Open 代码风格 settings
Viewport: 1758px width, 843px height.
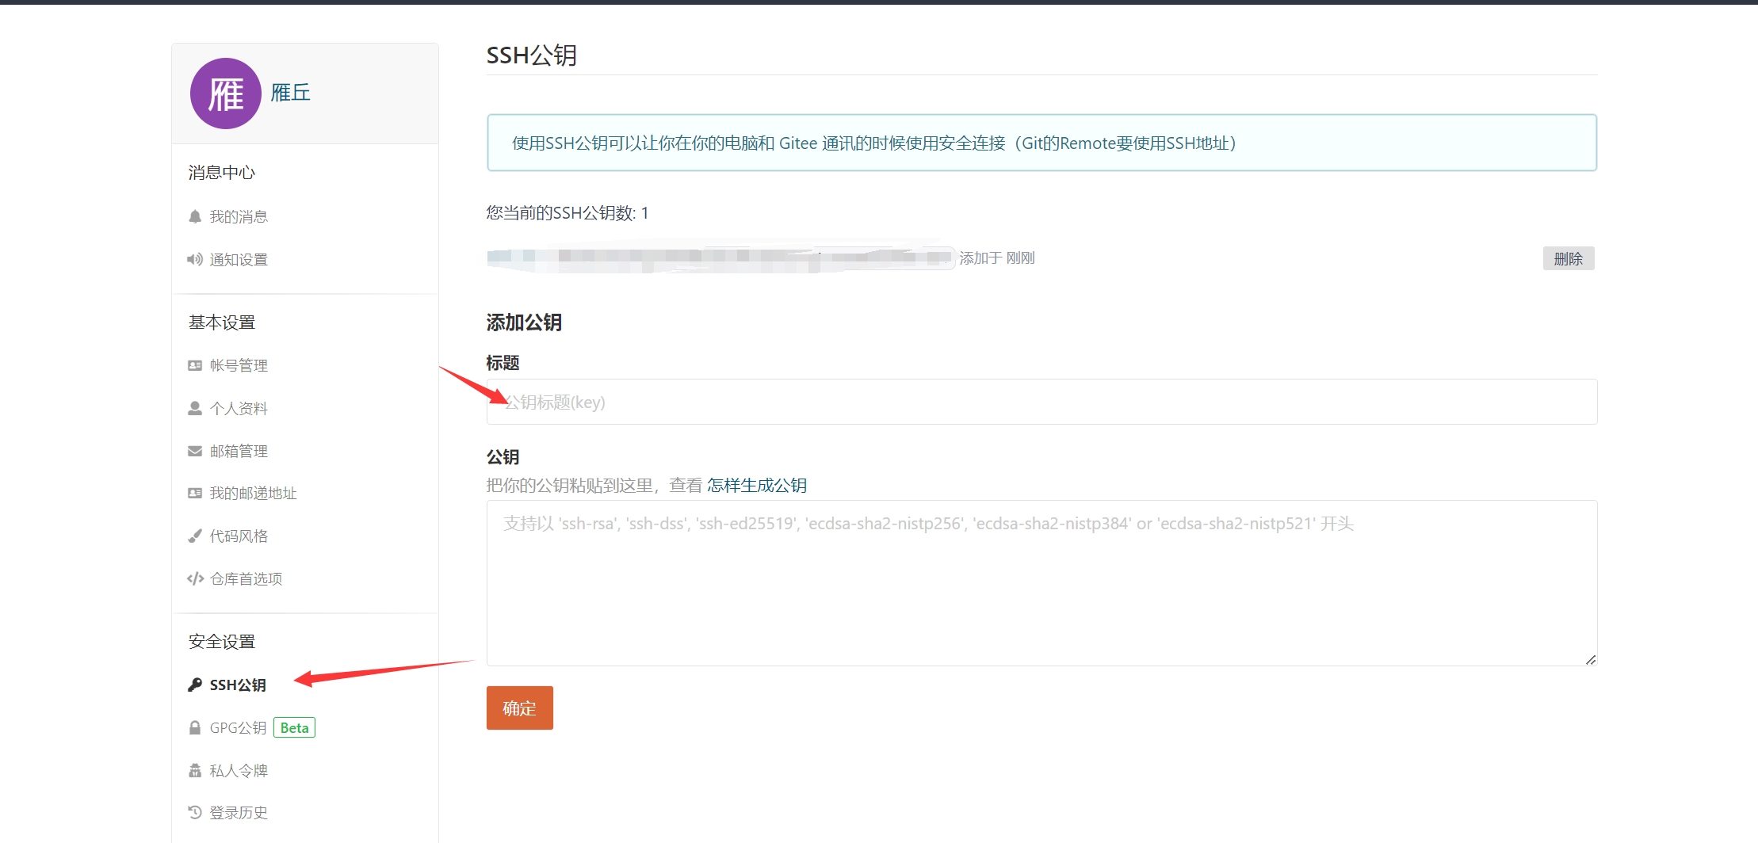(x=239, y=536)
